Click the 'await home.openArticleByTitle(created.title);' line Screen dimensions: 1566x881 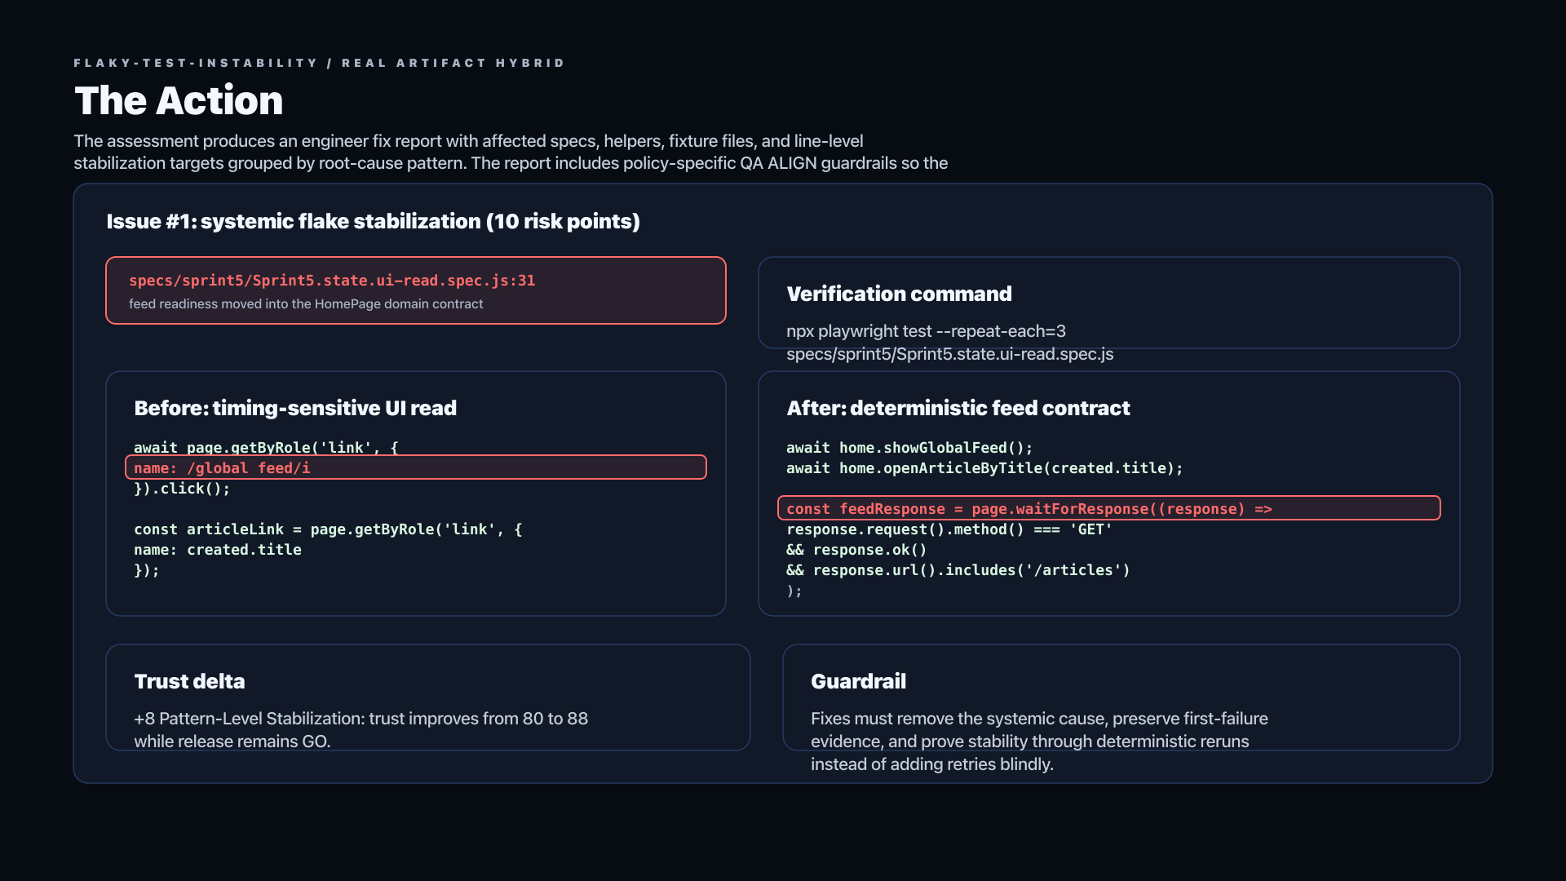(984, 467)
